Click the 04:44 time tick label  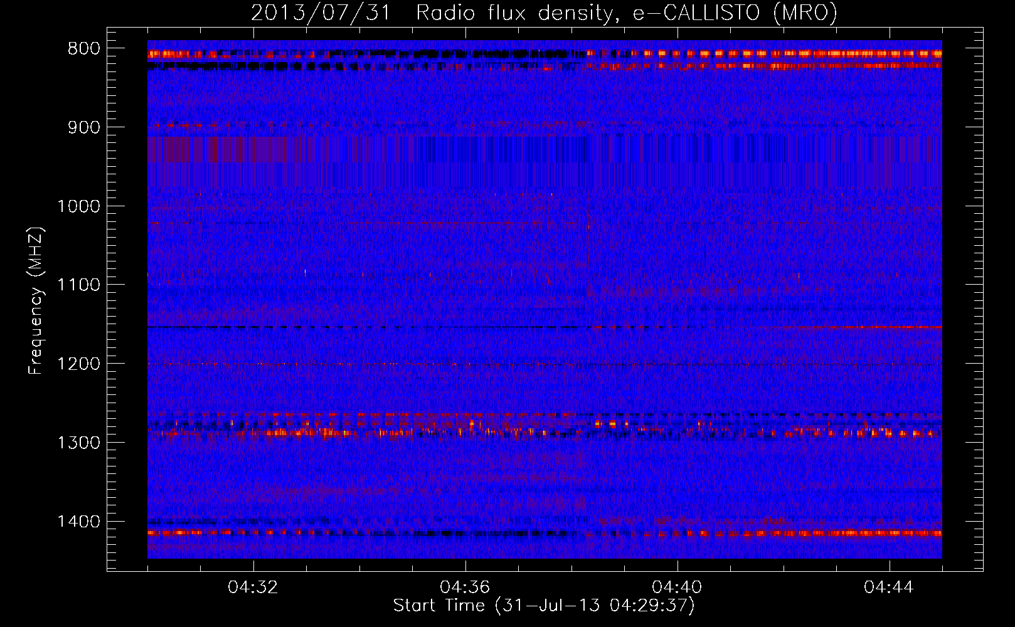(x=889, y=587)
